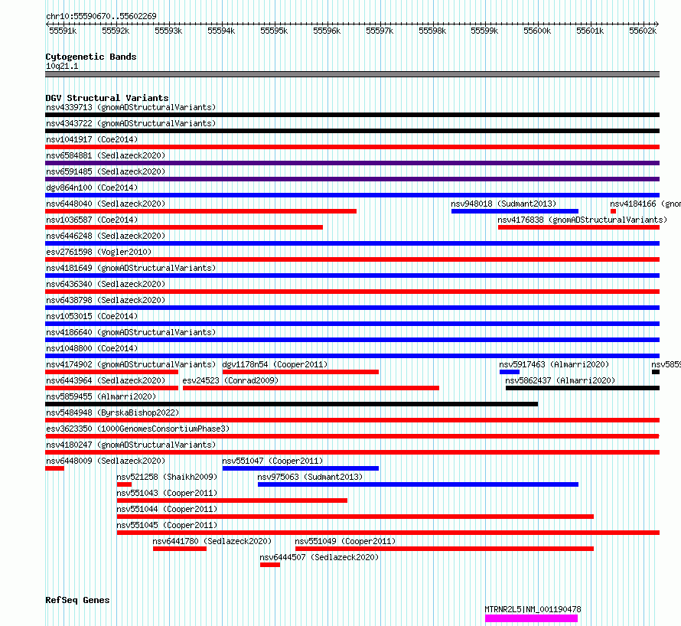Click the RefSeq Genes track title
The height and width of the screenshot is (626, 681).
(77, 601)
